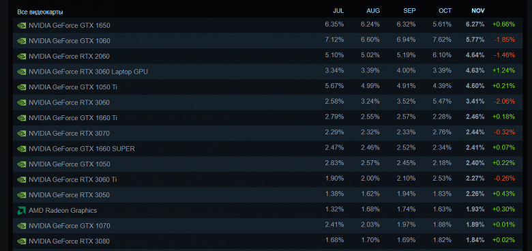Open the NVIDIA GeForce RTX 2060 row

point(267,56)
